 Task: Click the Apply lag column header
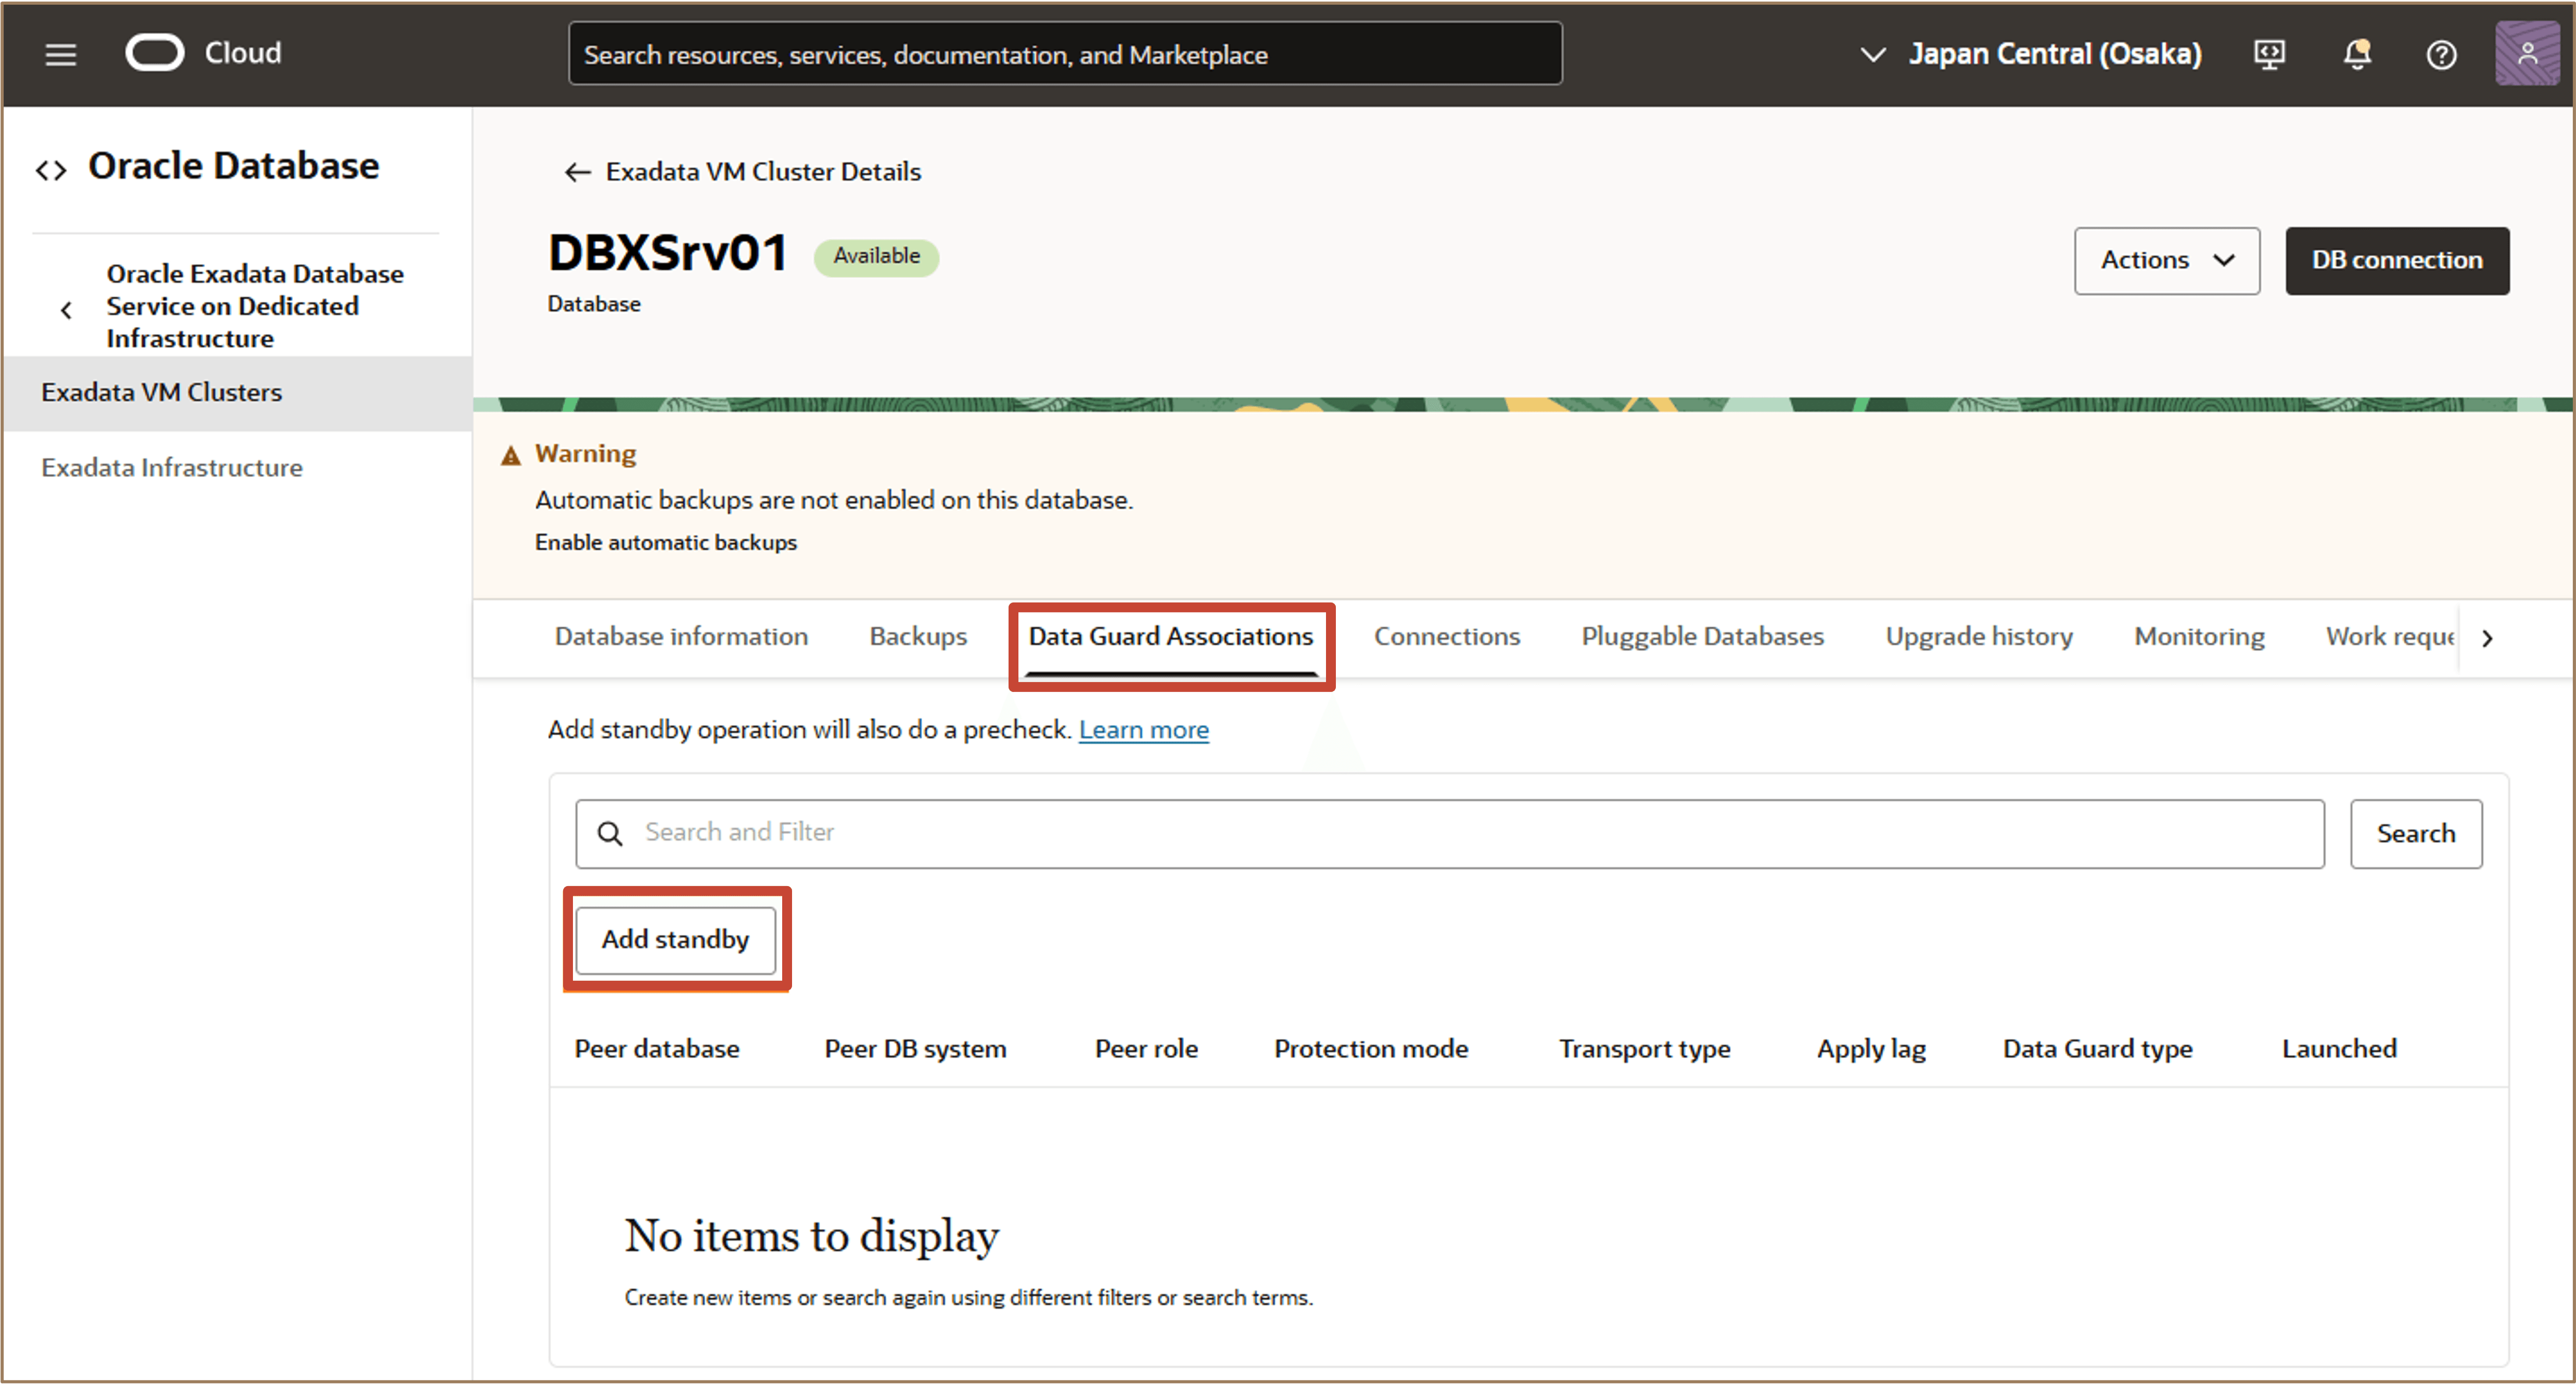tap(1871, 1048)
